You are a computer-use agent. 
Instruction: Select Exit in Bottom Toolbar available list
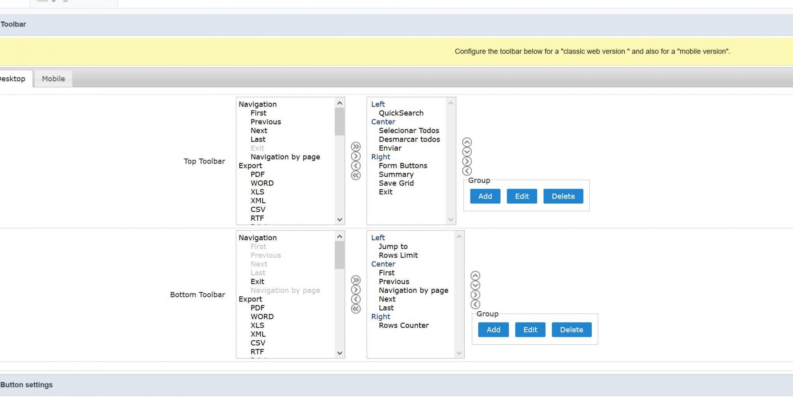coord(257,281)
